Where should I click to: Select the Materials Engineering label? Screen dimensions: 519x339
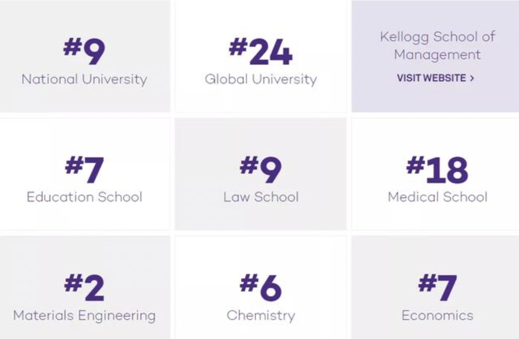84,315
